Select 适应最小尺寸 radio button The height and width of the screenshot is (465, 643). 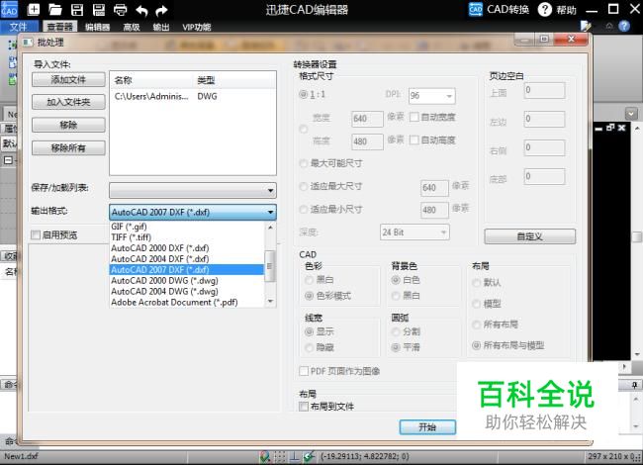(304, 210)
